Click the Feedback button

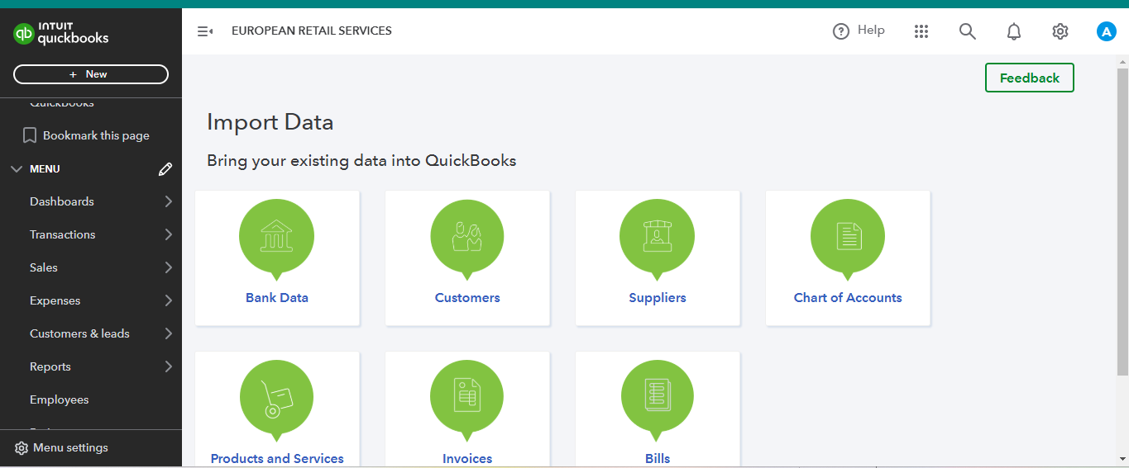coord(1029,78)
